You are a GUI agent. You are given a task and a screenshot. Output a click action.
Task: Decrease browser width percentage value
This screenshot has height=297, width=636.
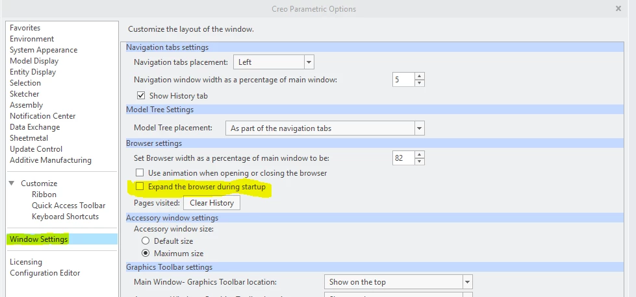pyautogui.click(x=420, y=161)
